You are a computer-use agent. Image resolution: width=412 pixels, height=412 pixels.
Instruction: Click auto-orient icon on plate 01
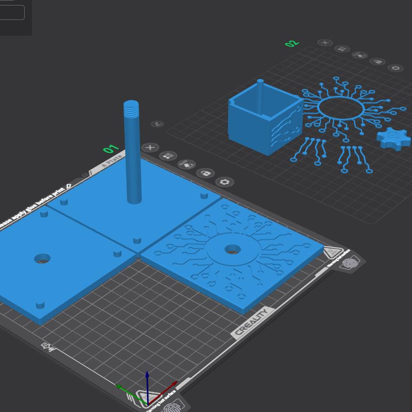pyautogui.click(x=186, y=164)
